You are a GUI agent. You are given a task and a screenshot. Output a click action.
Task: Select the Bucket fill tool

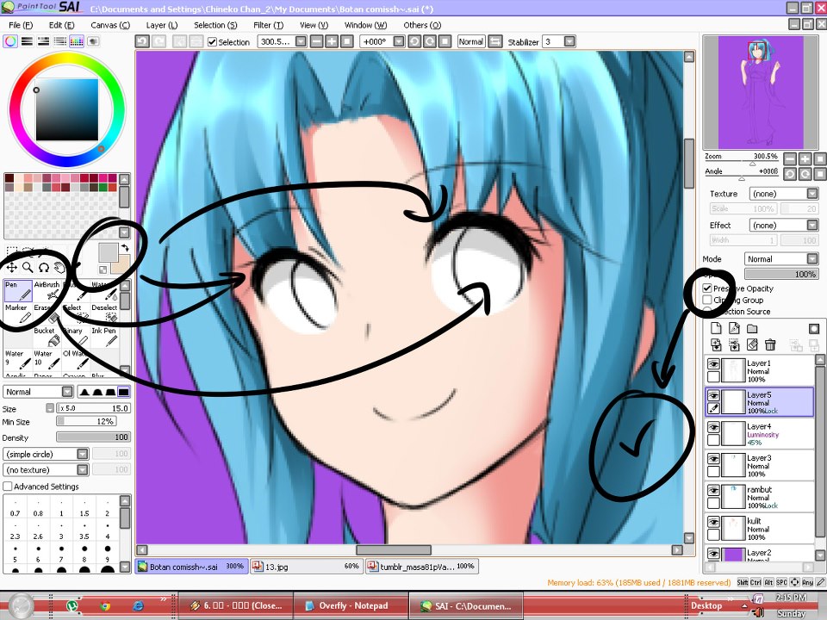click(47, 337)
